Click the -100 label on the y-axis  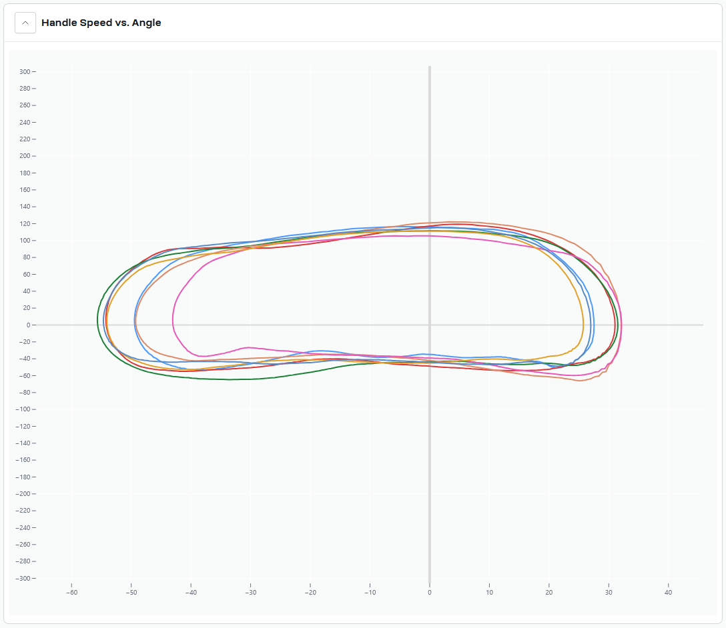coord(23,409)
